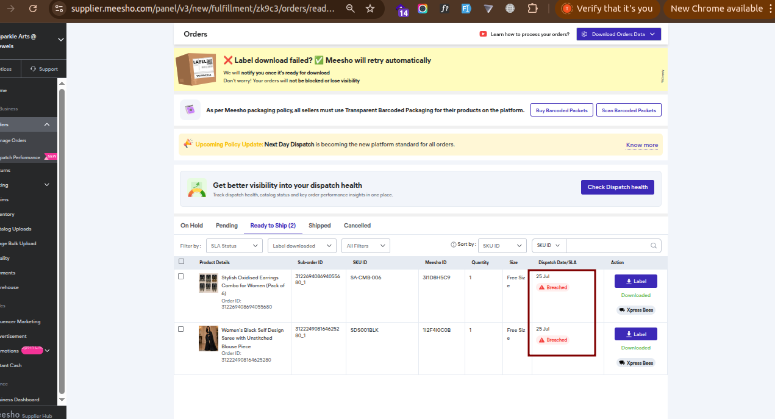Click Buy Barcoded Packets button

561,110
